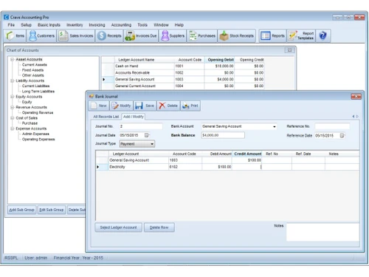369x277 pixels.
Task: Click the Crave Accounting Pro app icon
Action: tap(7, 17)
